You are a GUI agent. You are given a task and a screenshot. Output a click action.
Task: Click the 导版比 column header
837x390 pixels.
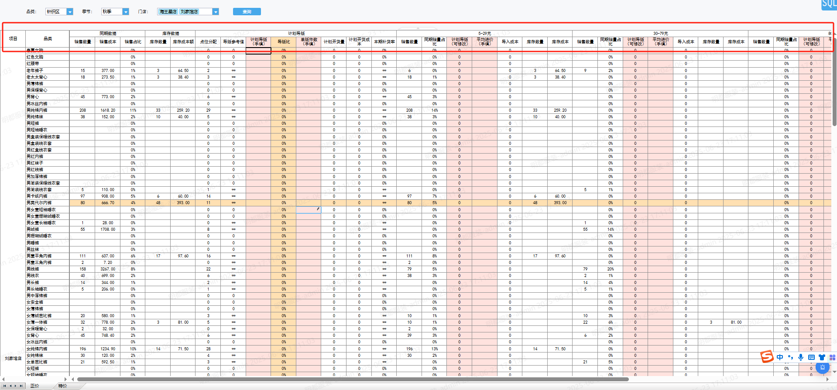click(x=284, y=42)
